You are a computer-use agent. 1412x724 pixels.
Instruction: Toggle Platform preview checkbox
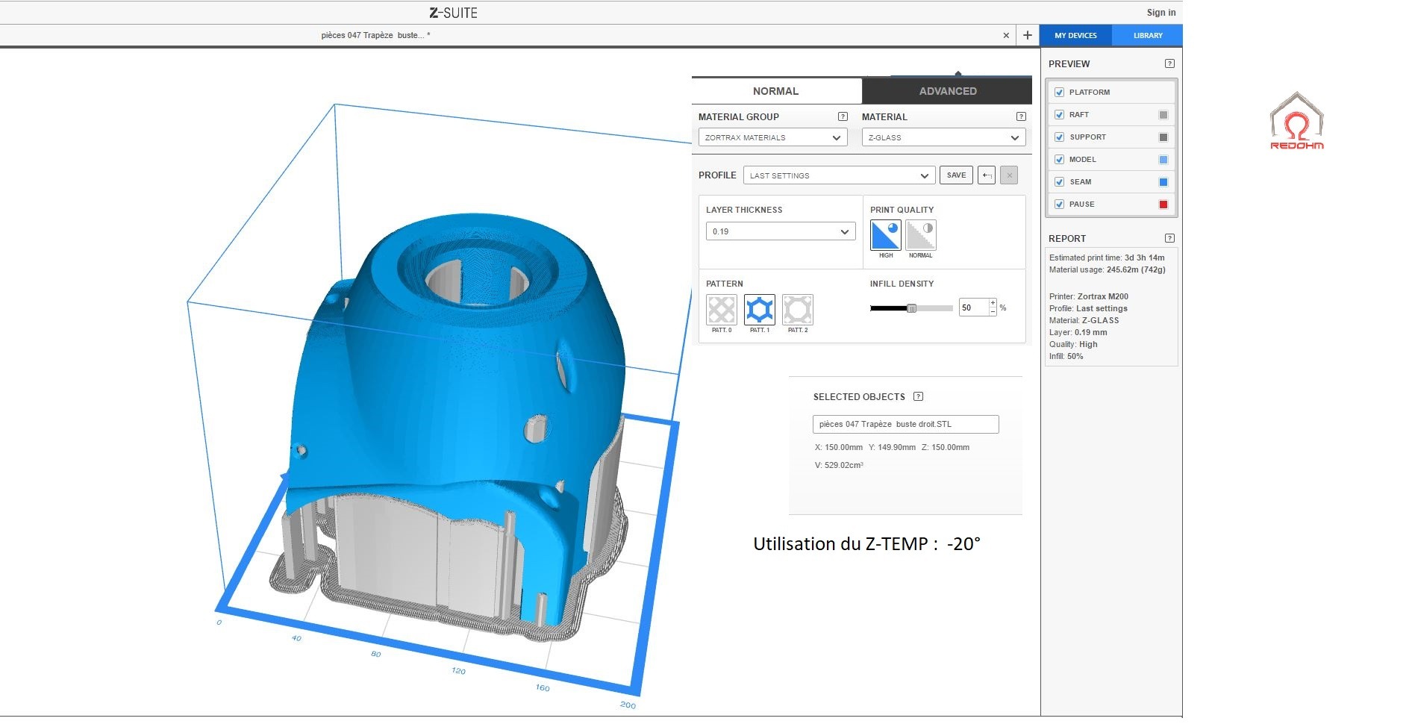[x=1059, y=93]
